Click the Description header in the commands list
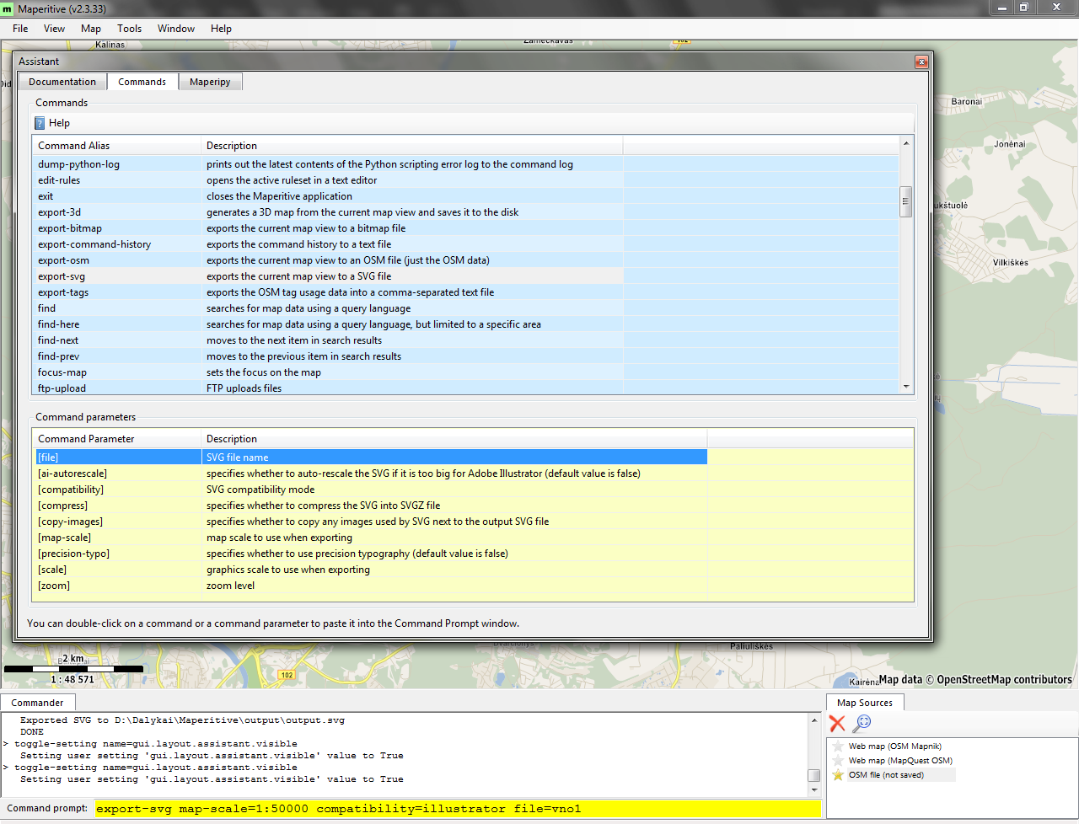The height and width of the screenshot is (824, 1079). coord(412,146)
